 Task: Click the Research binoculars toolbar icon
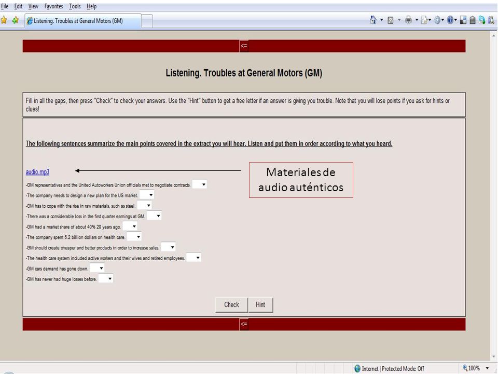491,20
